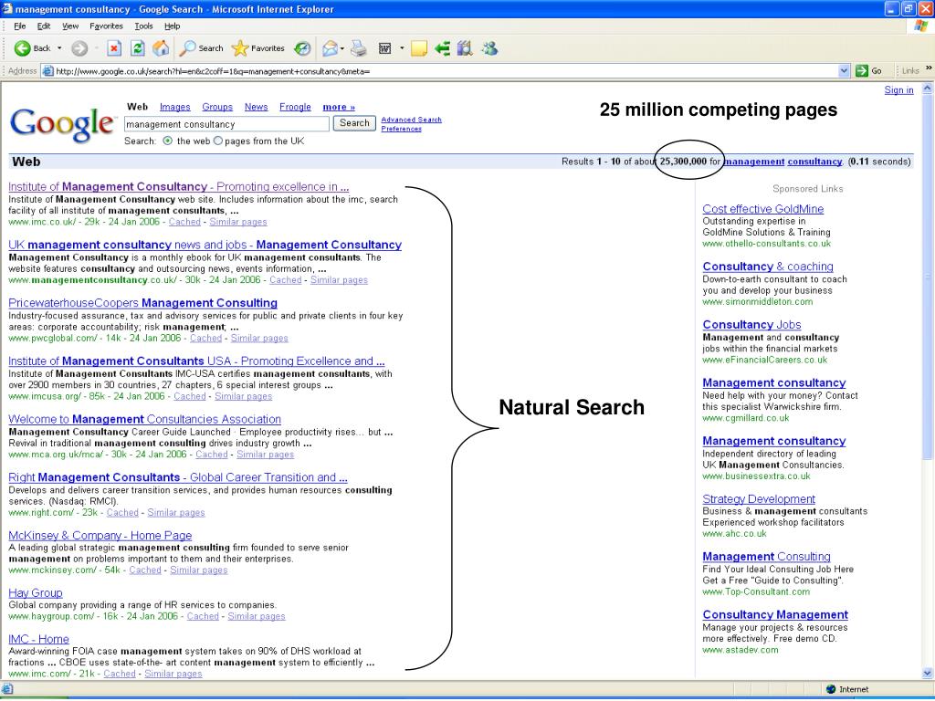This screenshot has height=701, width=935.
Task: Open 'Strategy Development' sponsored link
Action: click(x=759, y=499)
